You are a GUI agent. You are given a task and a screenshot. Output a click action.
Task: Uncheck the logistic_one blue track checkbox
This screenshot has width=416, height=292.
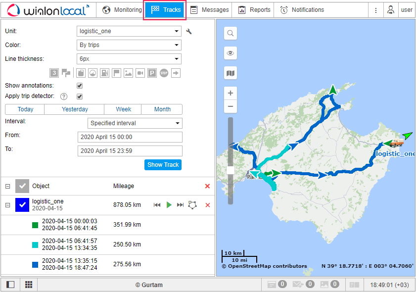pyautogui.click(x=22, y=205)
